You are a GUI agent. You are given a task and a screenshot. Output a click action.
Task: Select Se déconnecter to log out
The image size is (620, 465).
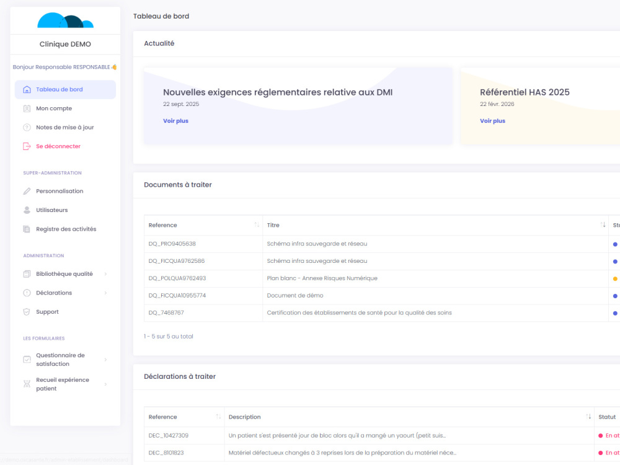pos(65,146)
